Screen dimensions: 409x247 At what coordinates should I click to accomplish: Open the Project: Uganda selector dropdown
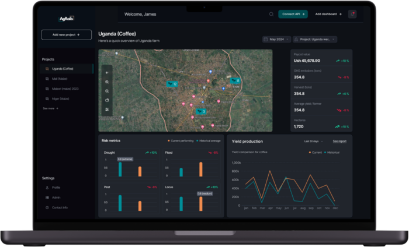click(x=315, y=39)
